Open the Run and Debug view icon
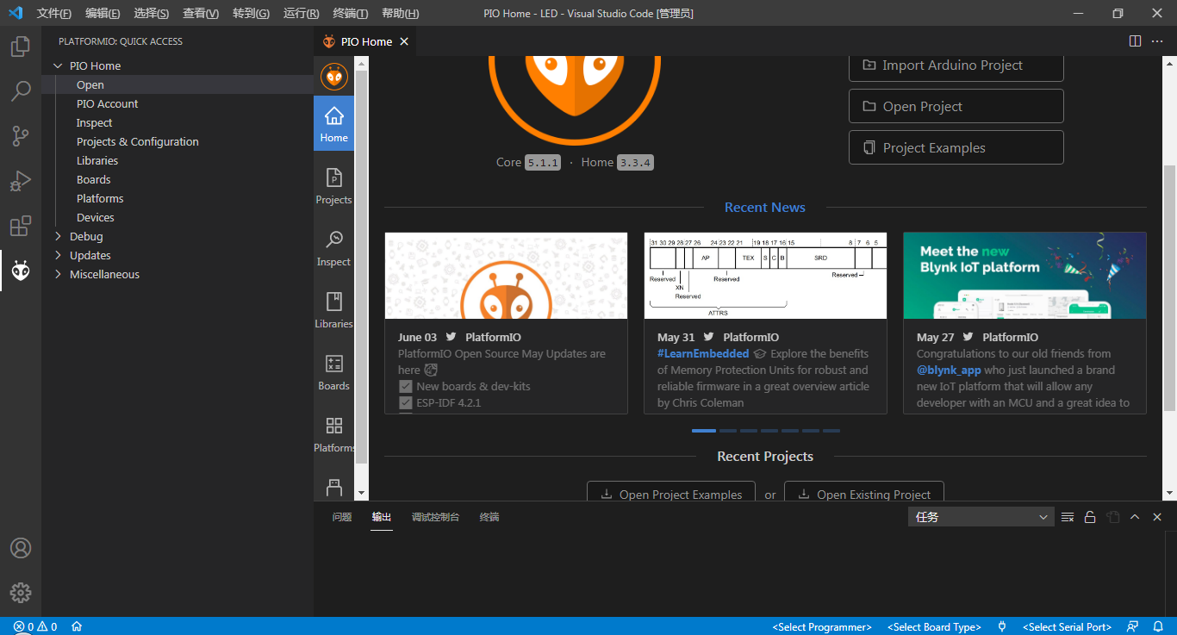This screenshot has width=1177, height=635. pyautogui.click(x=21, y=181)
